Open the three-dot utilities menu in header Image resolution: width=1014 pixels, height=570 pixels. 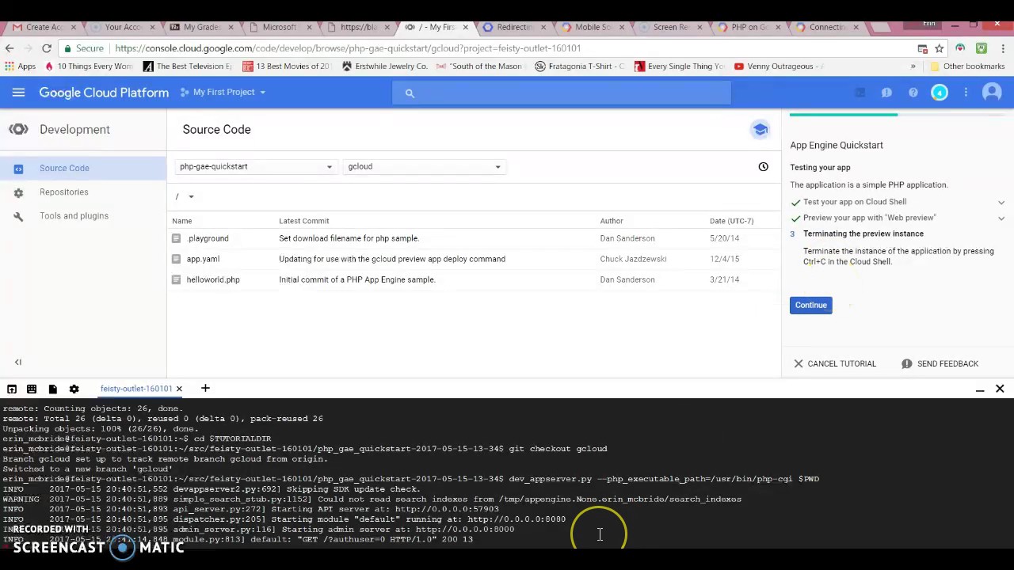966,93
